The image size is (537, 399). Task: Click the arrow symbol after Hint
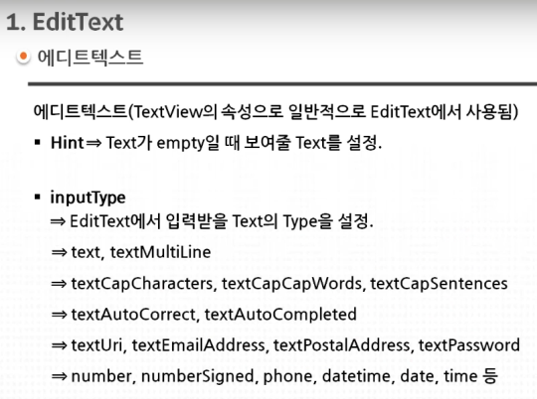click(x=93, y=143)
